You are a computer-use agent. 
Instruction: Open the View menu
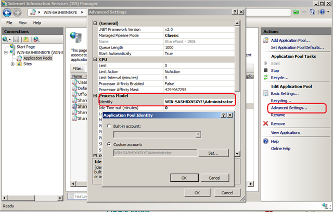(23, 23)
